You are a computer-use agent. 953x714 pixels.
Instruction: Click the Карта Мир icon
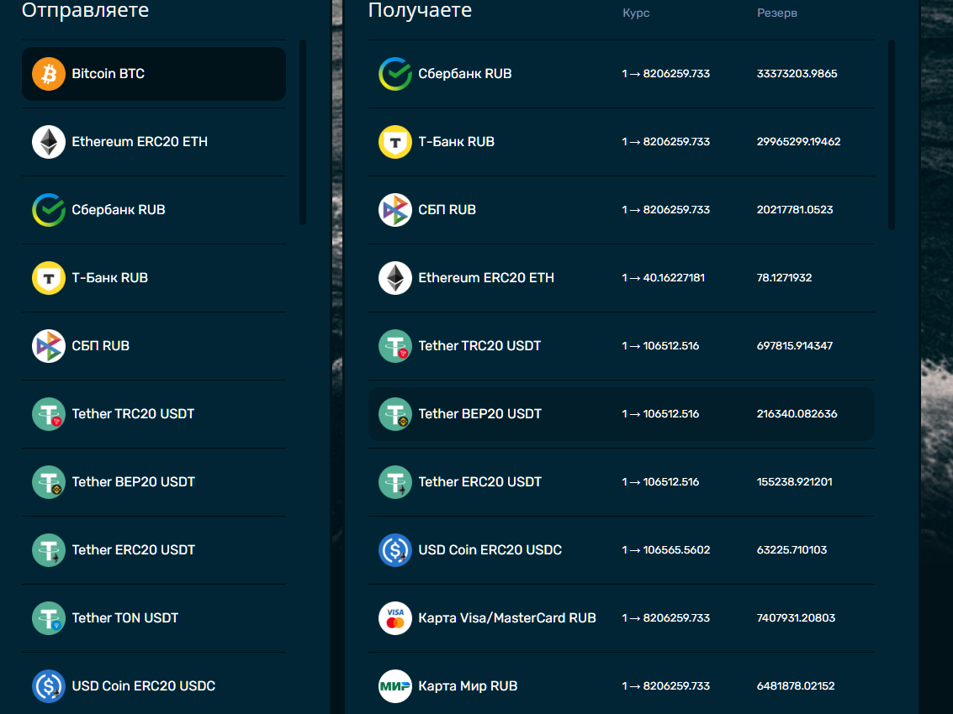[394, 686]
